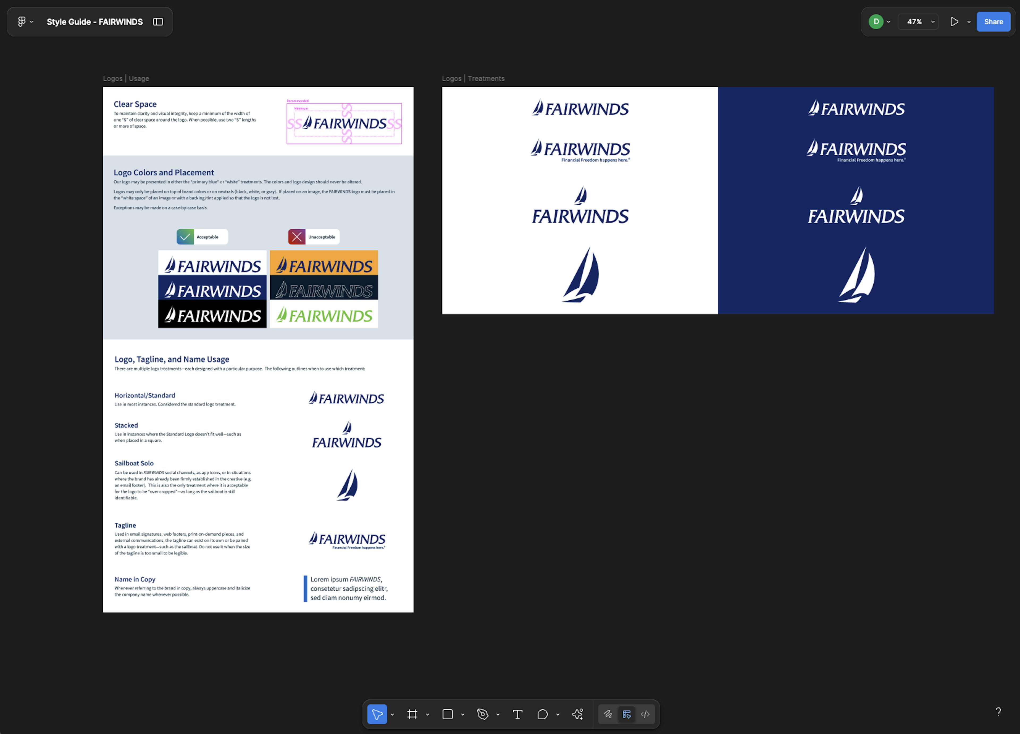
Task: Select the Logo, Tagline, and Name Usage heading
Action: point(172,359)
